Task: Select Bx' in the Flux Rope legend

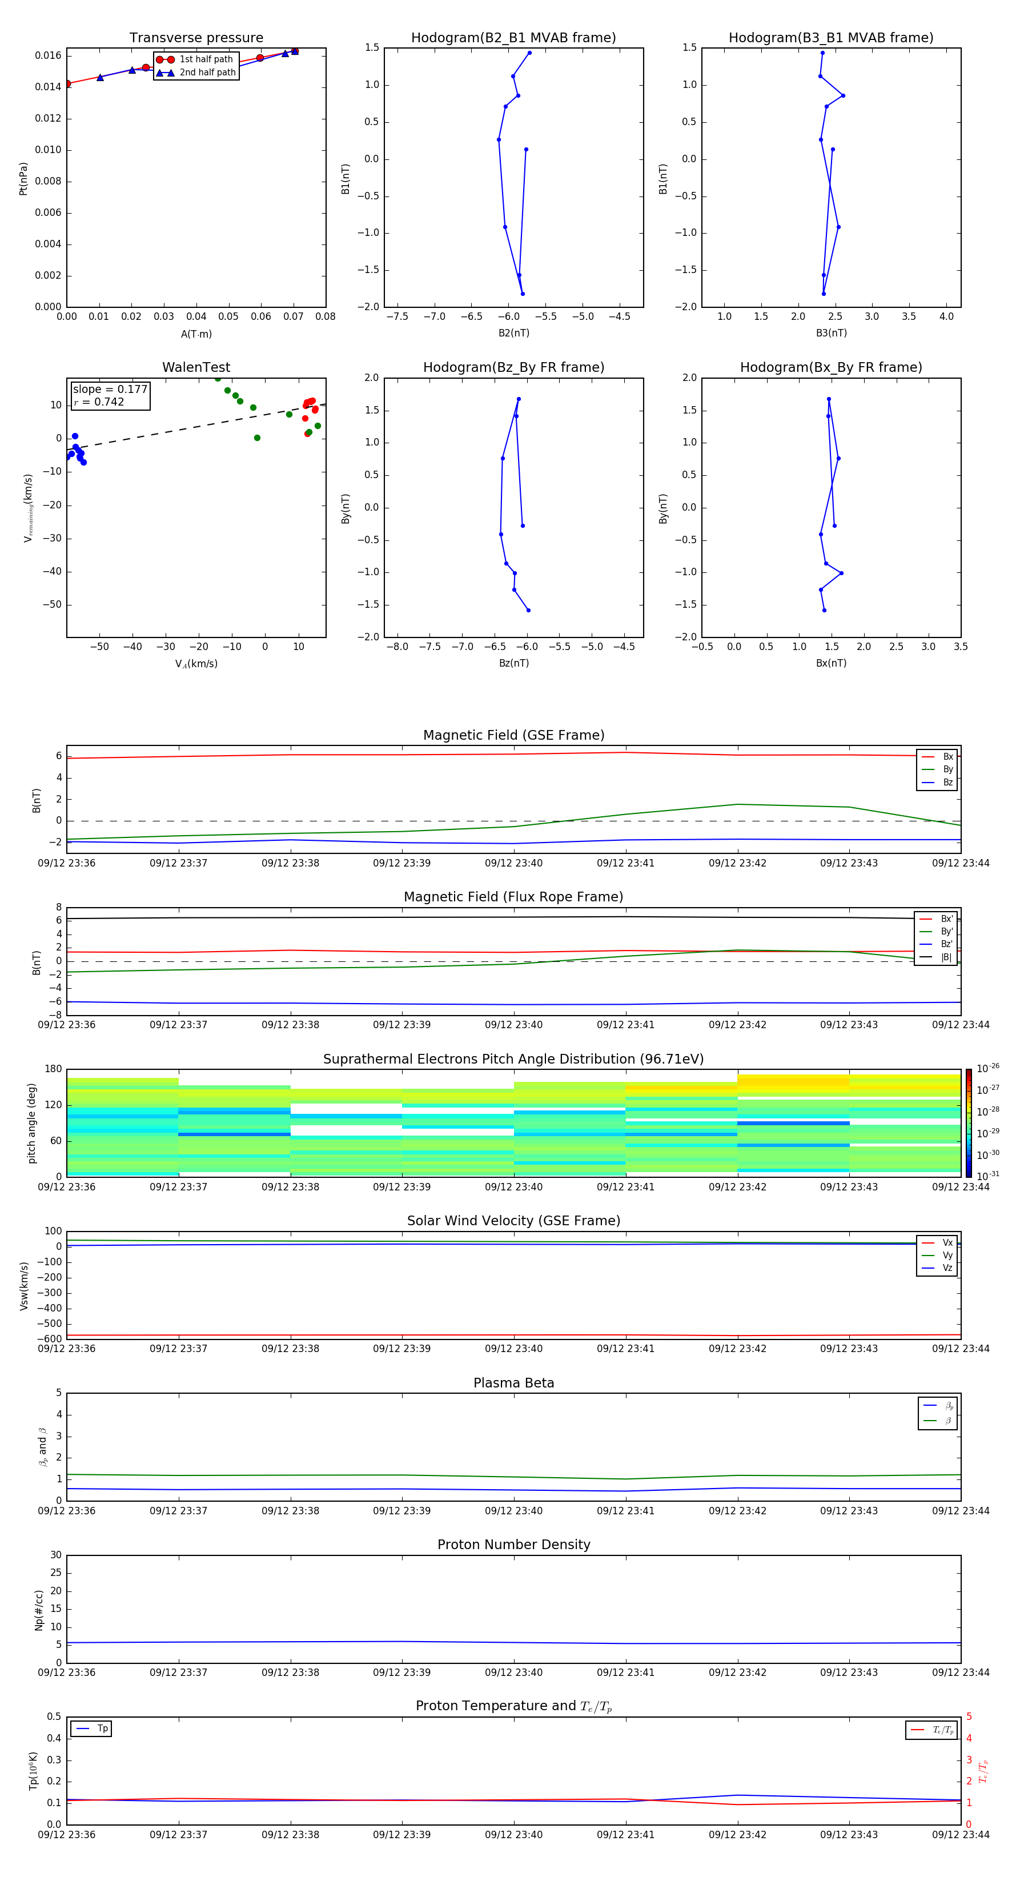Action: pos(937,919)
